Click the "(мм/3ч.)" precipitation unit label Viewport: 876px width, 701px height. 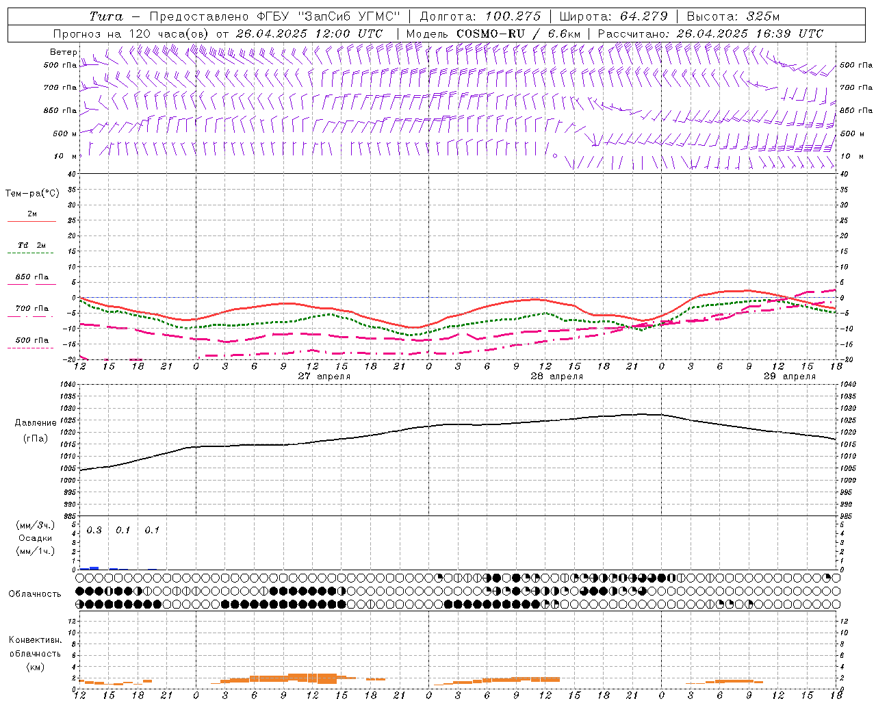click(x=35, y=526)
